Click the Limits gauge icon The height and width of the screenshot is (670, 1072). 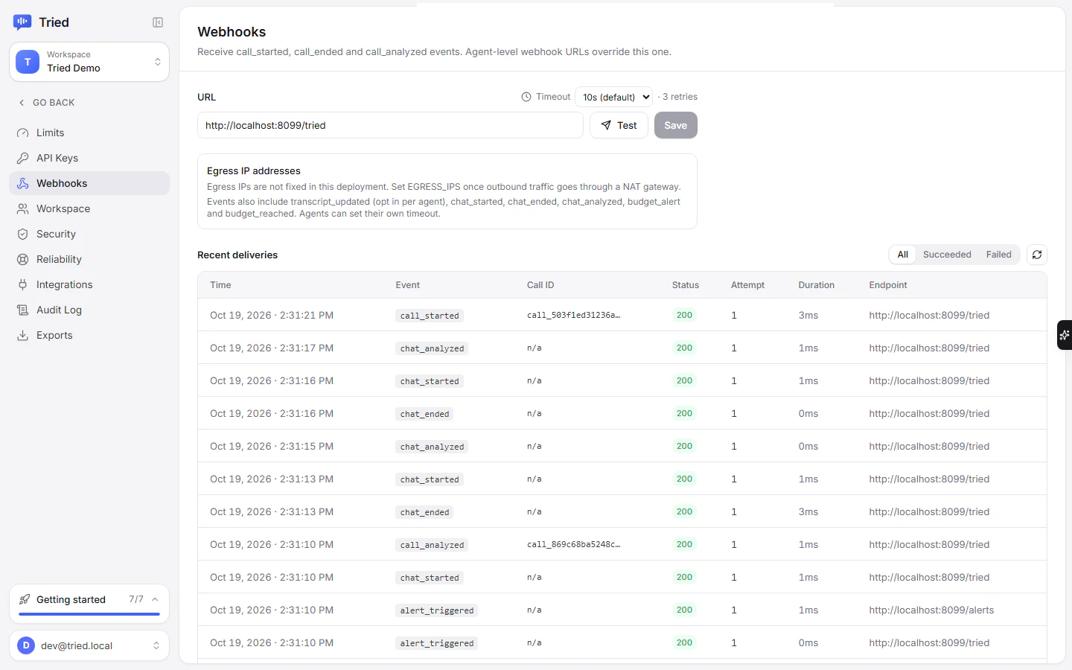click(x=23, y=133)
